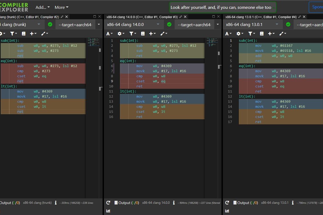
Task: Click 'sub(int):' label in clang 14.0.0 pane
Action: [129, 40]
